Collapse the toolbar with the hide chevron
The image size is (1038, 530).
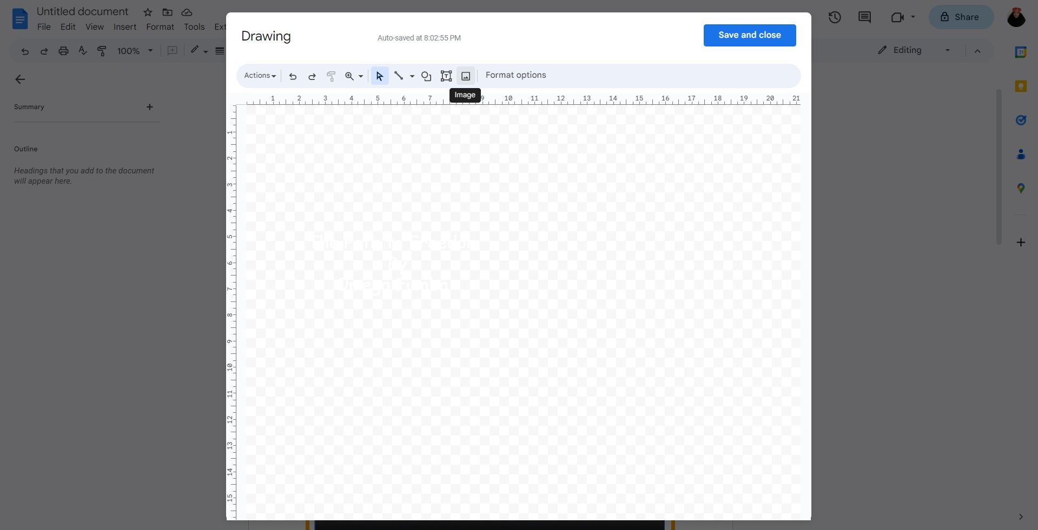point(977,51)
